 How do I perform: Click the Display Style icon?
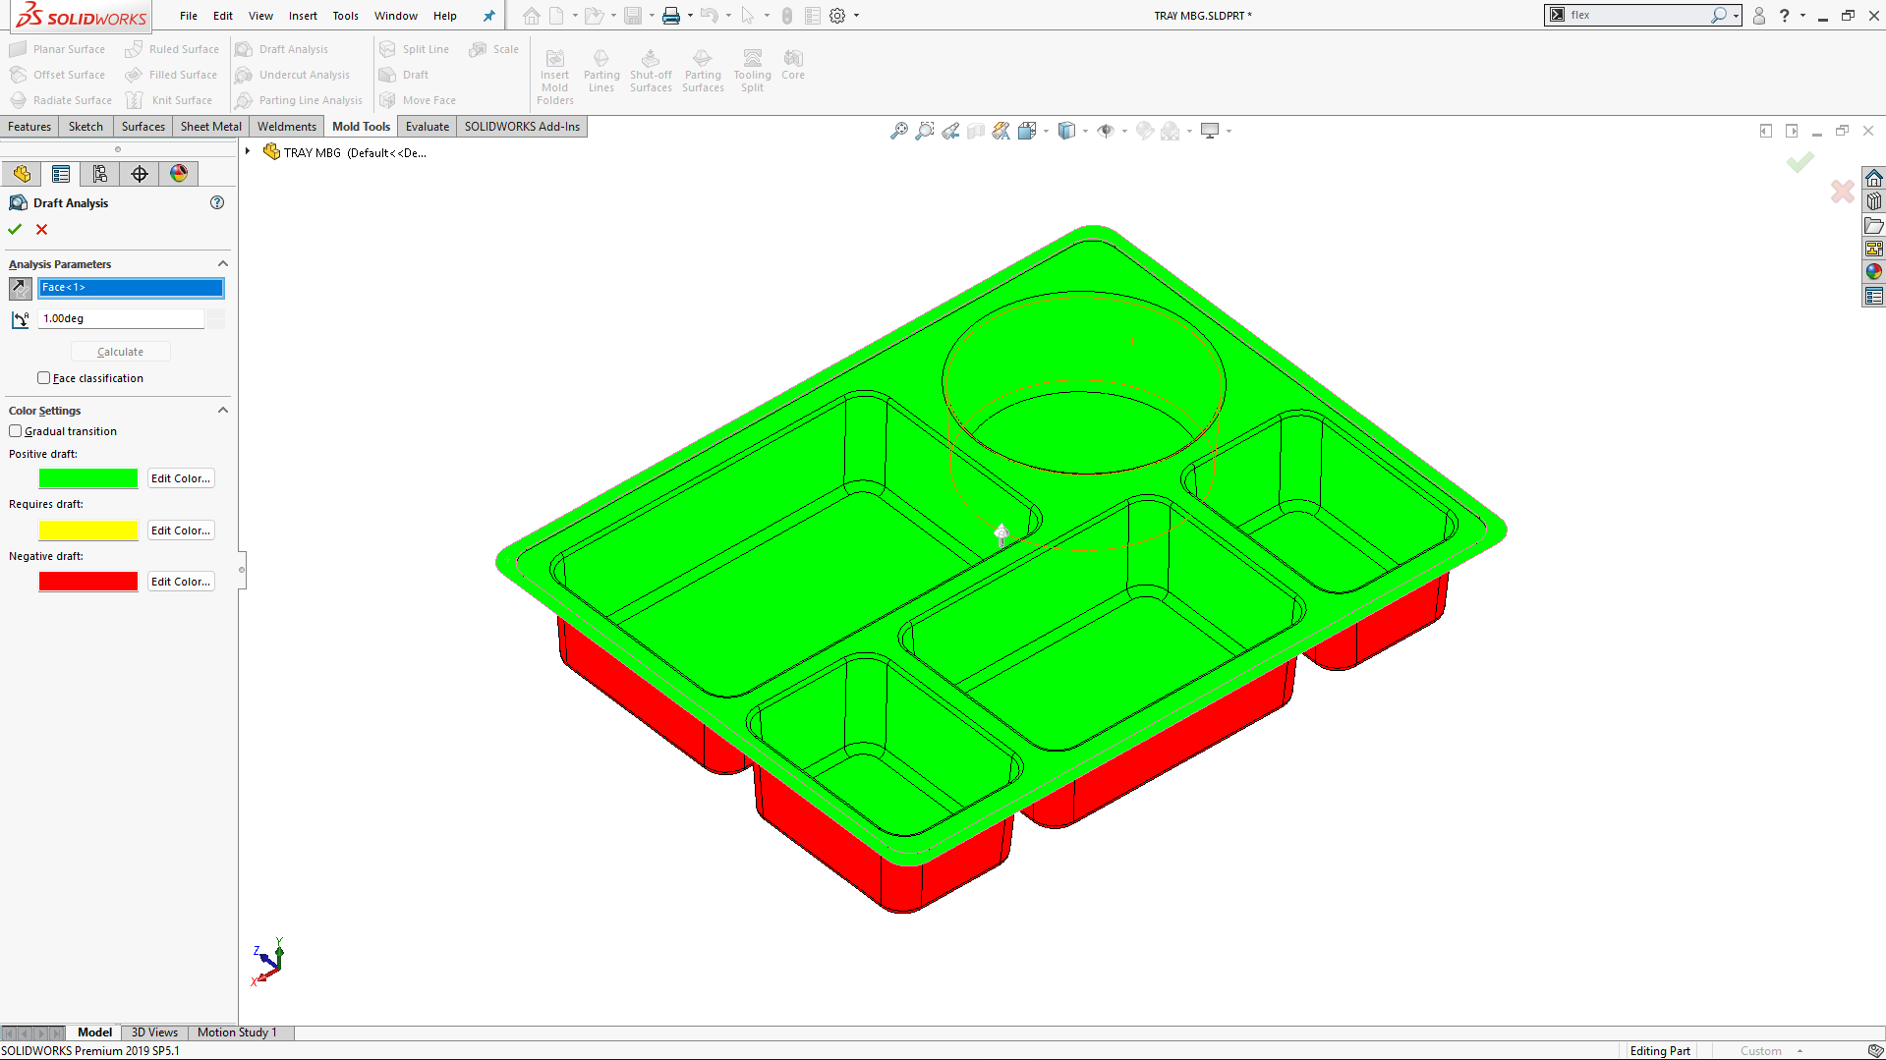pos(1066,131)
